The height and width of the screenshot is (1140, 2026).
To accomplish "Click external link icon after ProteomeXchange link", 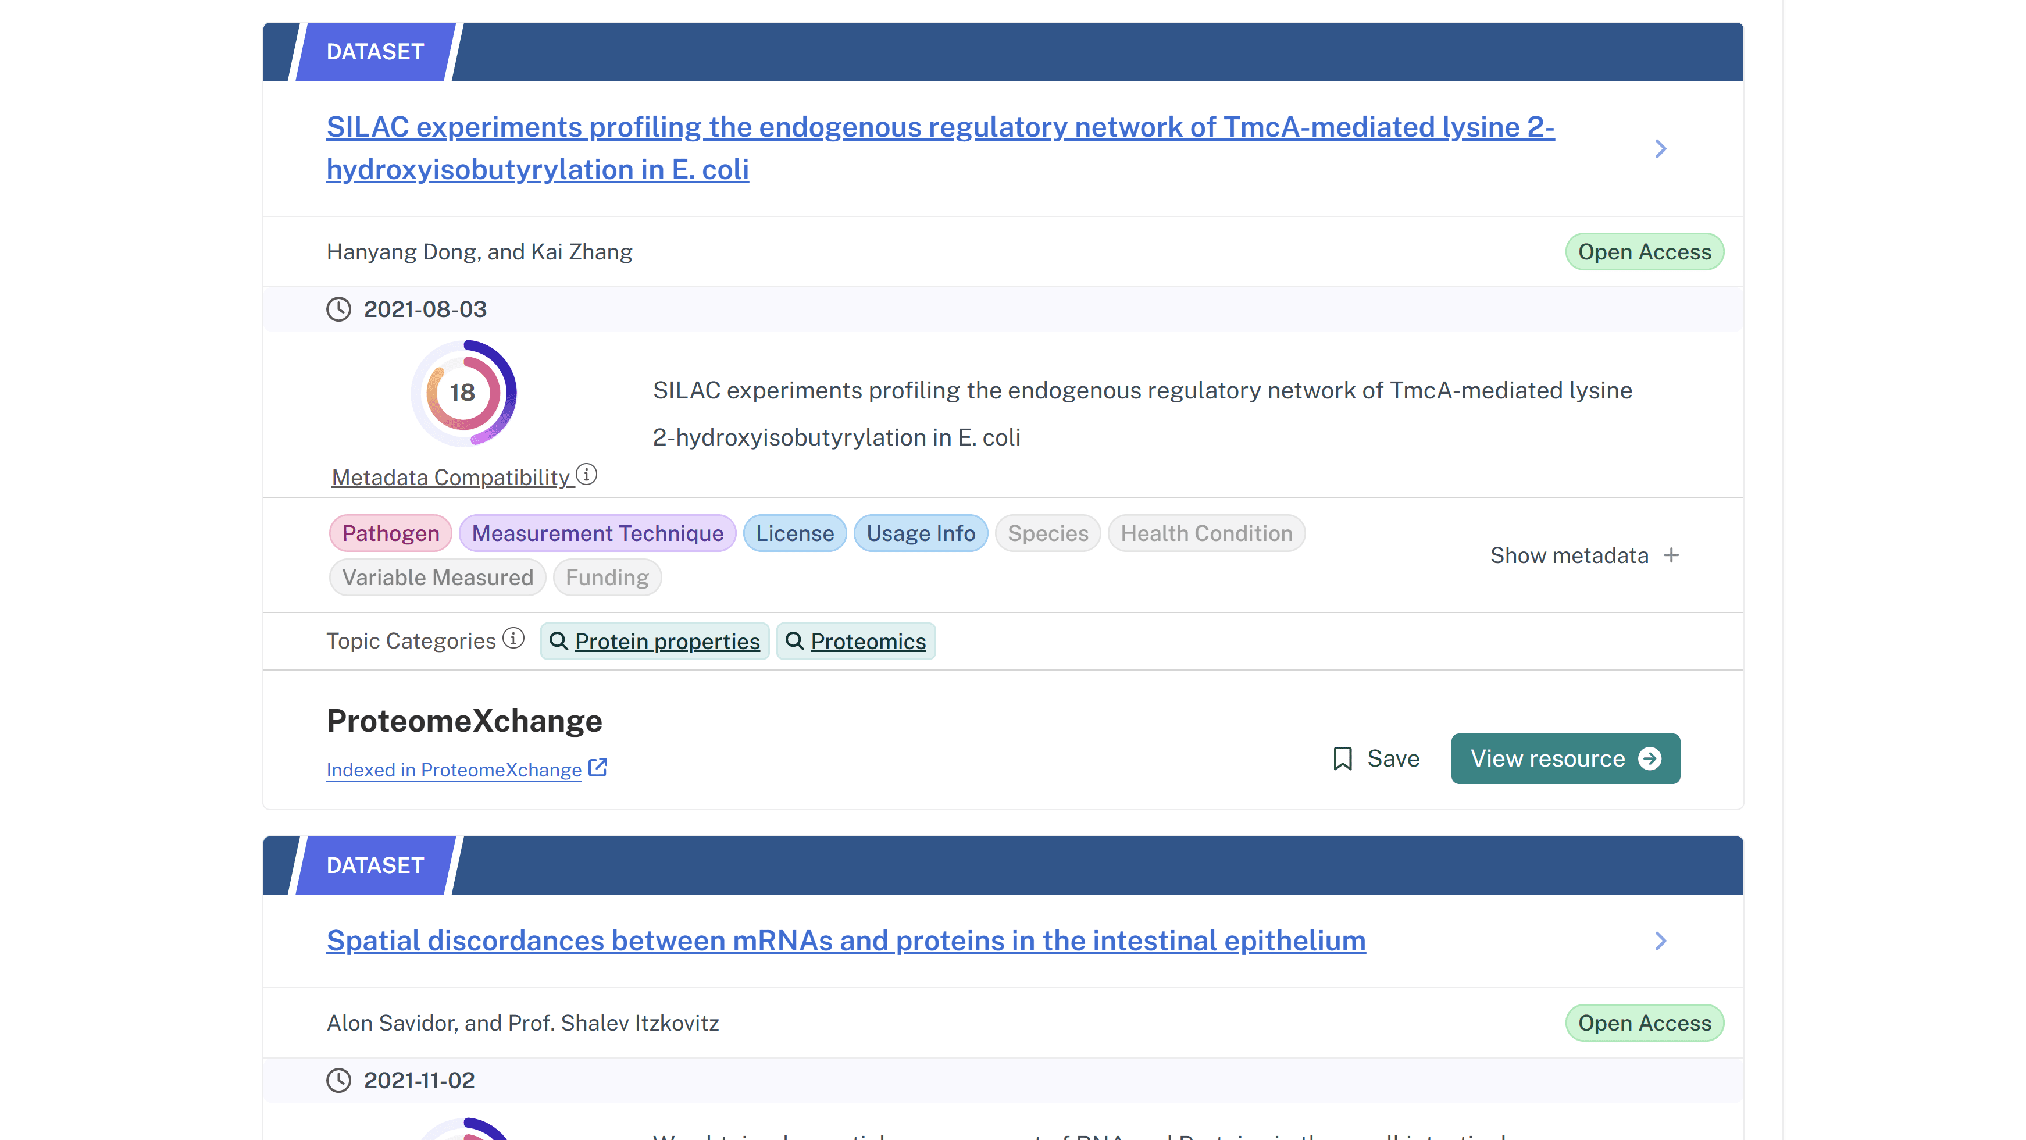I will click(598, 767).
